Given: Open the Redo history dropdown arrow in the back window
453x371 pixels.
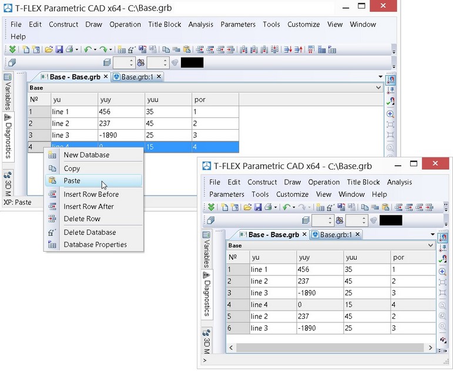Looking at the screenshot, I should point(110,50).
